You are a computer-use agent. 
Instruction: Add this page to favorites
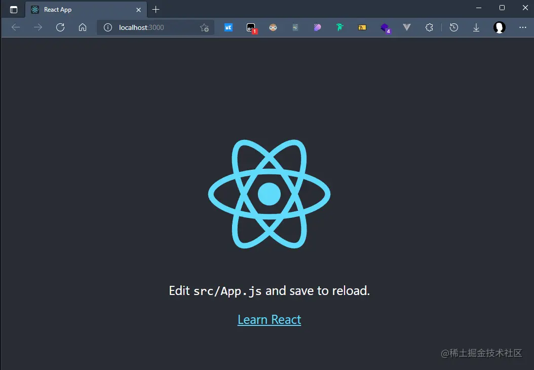[x=204, y=27]
